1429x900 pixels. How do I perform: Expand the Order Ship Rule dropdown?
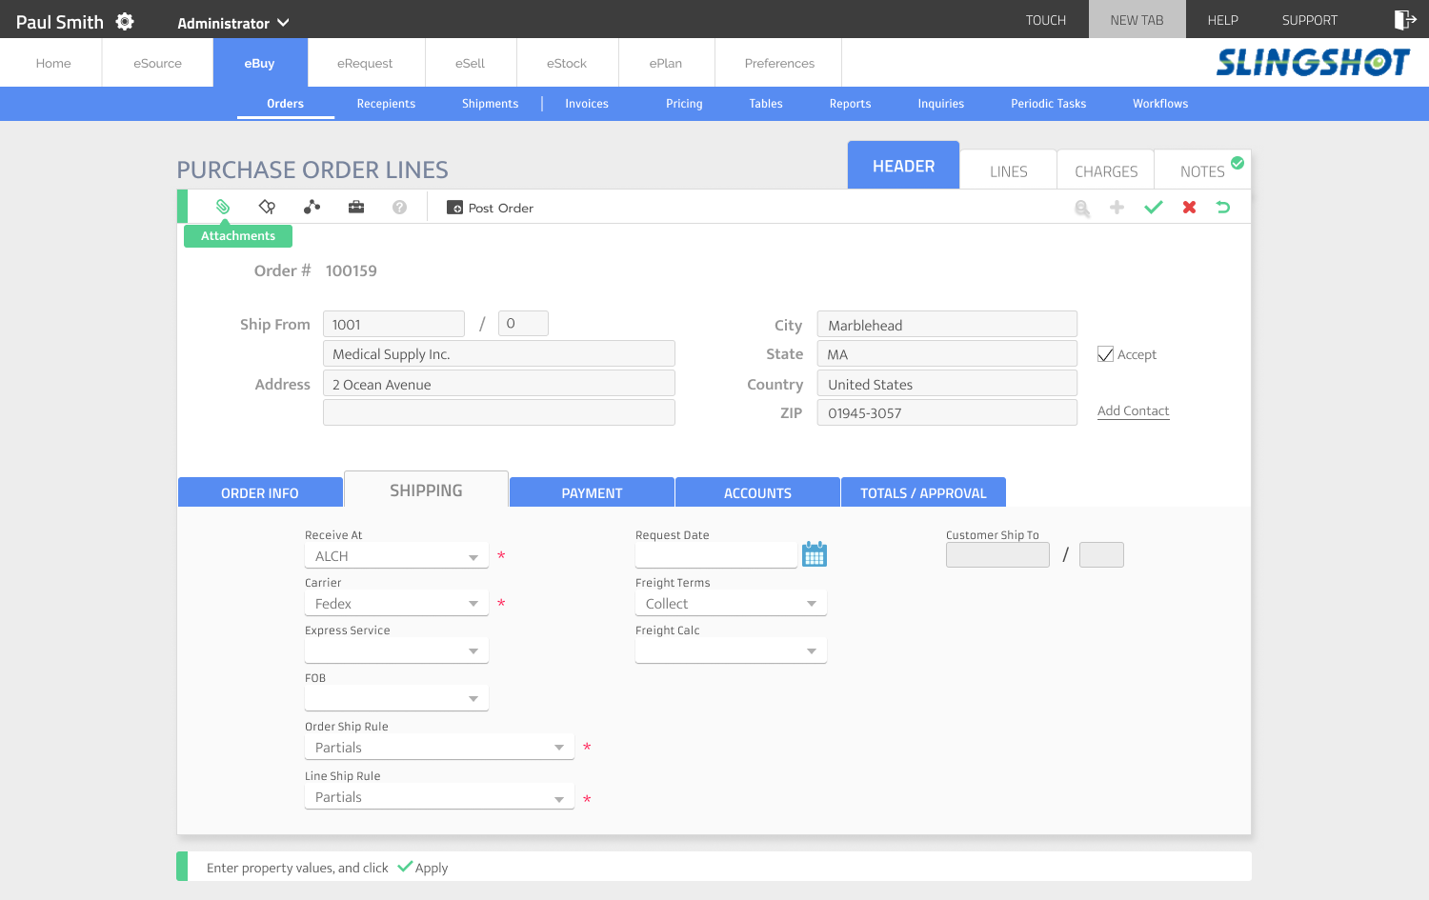pyautogui.click(x=439, y=748)
